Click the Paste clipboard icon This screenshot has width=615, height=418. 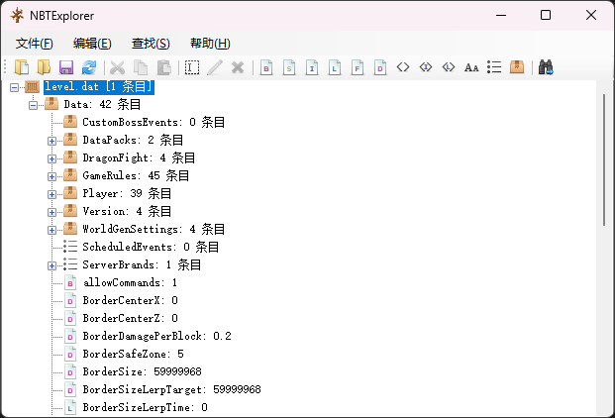163,67
